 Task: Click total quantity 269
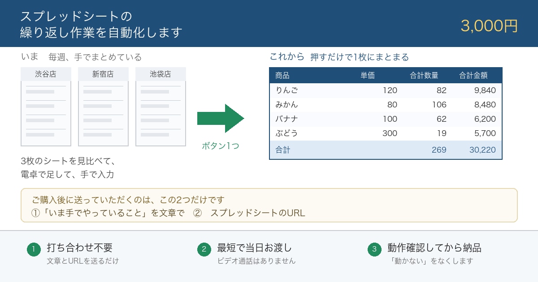[439, 150]
